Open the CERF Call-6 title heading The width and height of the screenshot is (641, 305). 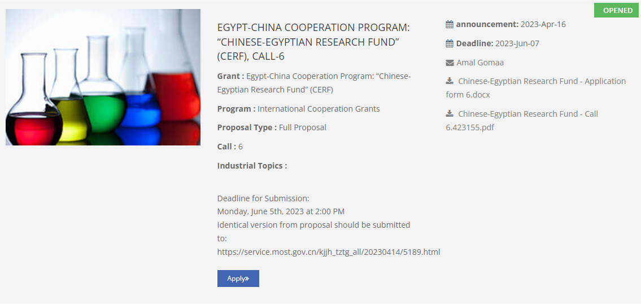[313, 42]
